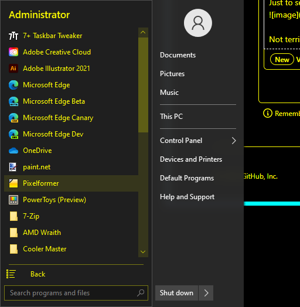Focus the Search programs and files box
Image resolution: width=300 pixels, height=307 pixels.
click(76, 293)
